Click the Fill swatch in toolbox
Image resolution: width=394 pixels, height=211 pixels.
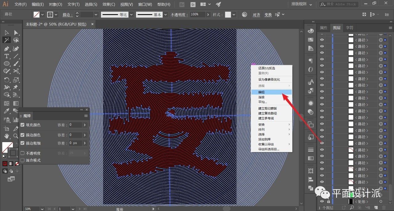tap(7, 147)
